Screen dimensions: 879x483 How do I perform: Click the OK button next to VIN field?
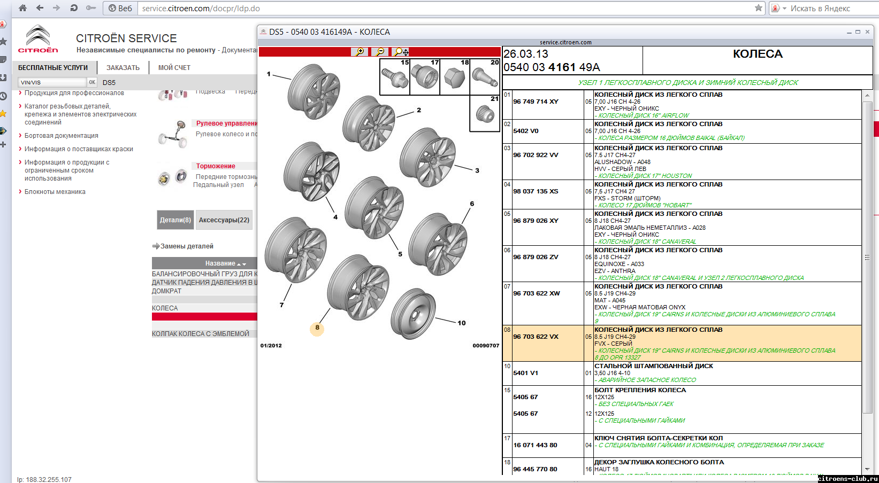point(92,82)
